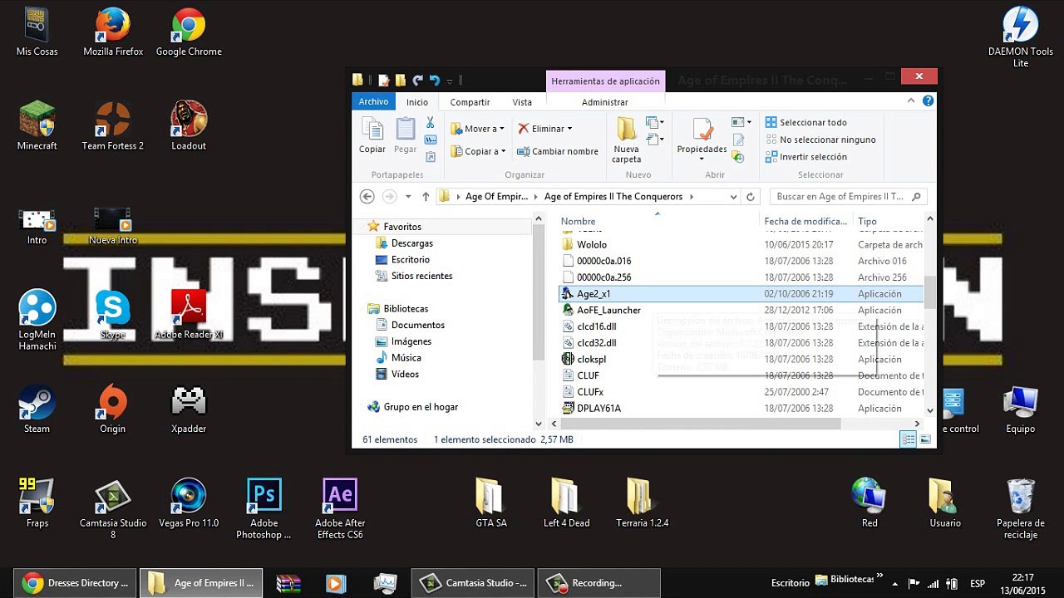1064x598 pixels.
Task: Click the Copiar ruta de acceso icon
Action: (431, 140)
